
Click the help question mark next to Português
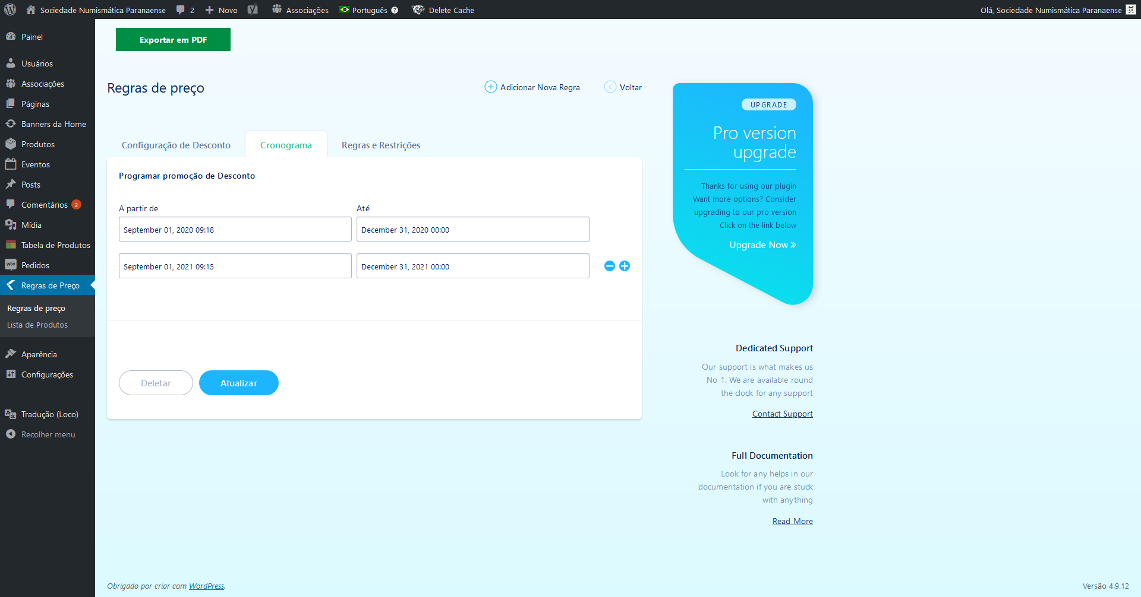pyautogui.click(x=395, y=10)
